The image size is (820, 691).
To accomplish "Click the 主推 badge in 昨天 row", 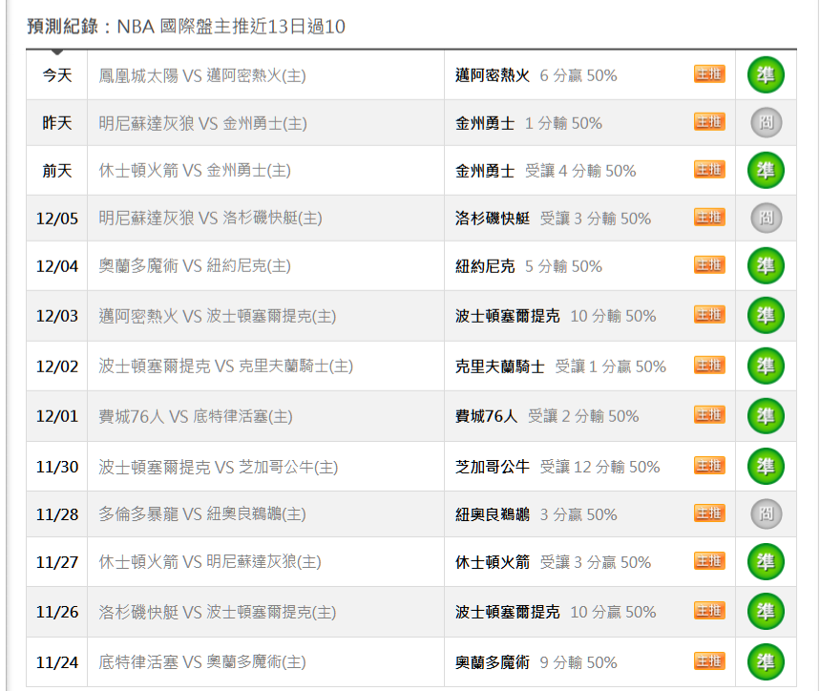I will pos(709,122).
